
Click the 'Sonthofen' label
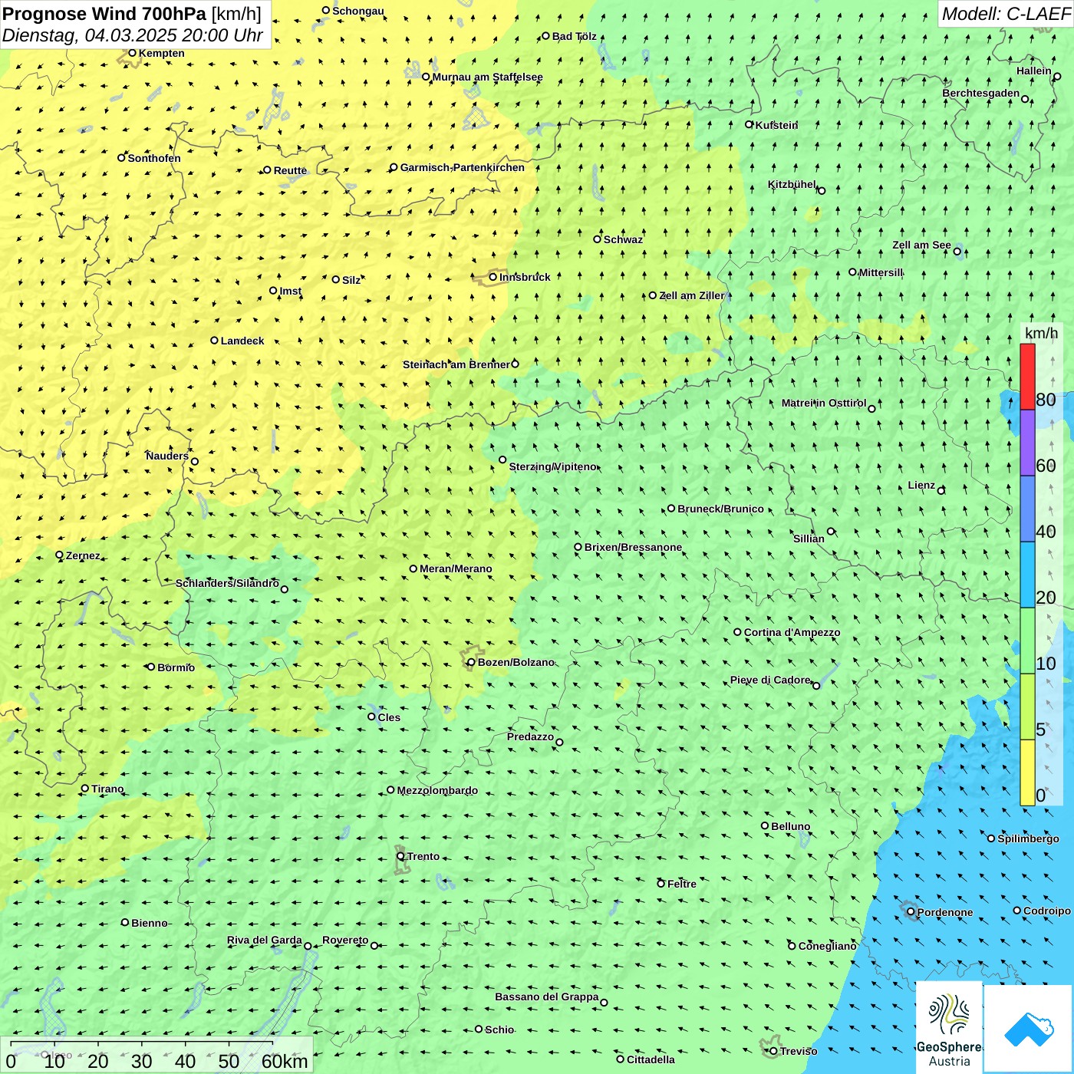(x=154, y=158)
